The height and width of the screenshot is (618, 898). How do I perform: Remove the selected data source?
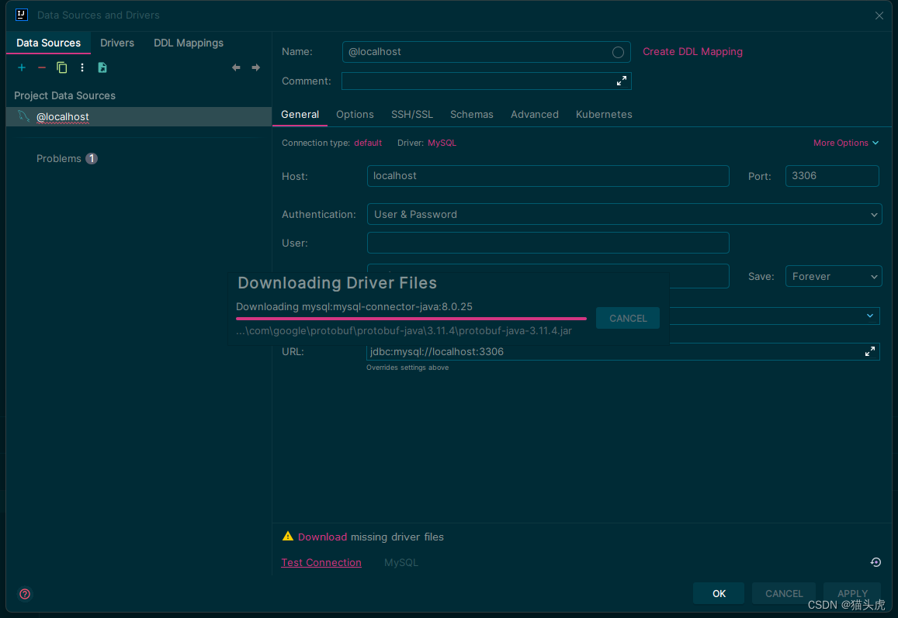pos(41,67)
